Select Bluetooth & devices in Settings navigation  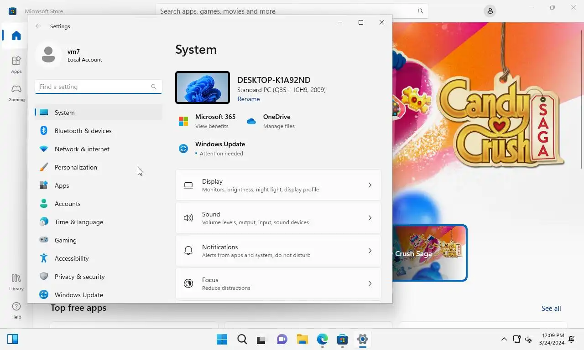coord(99,131)
